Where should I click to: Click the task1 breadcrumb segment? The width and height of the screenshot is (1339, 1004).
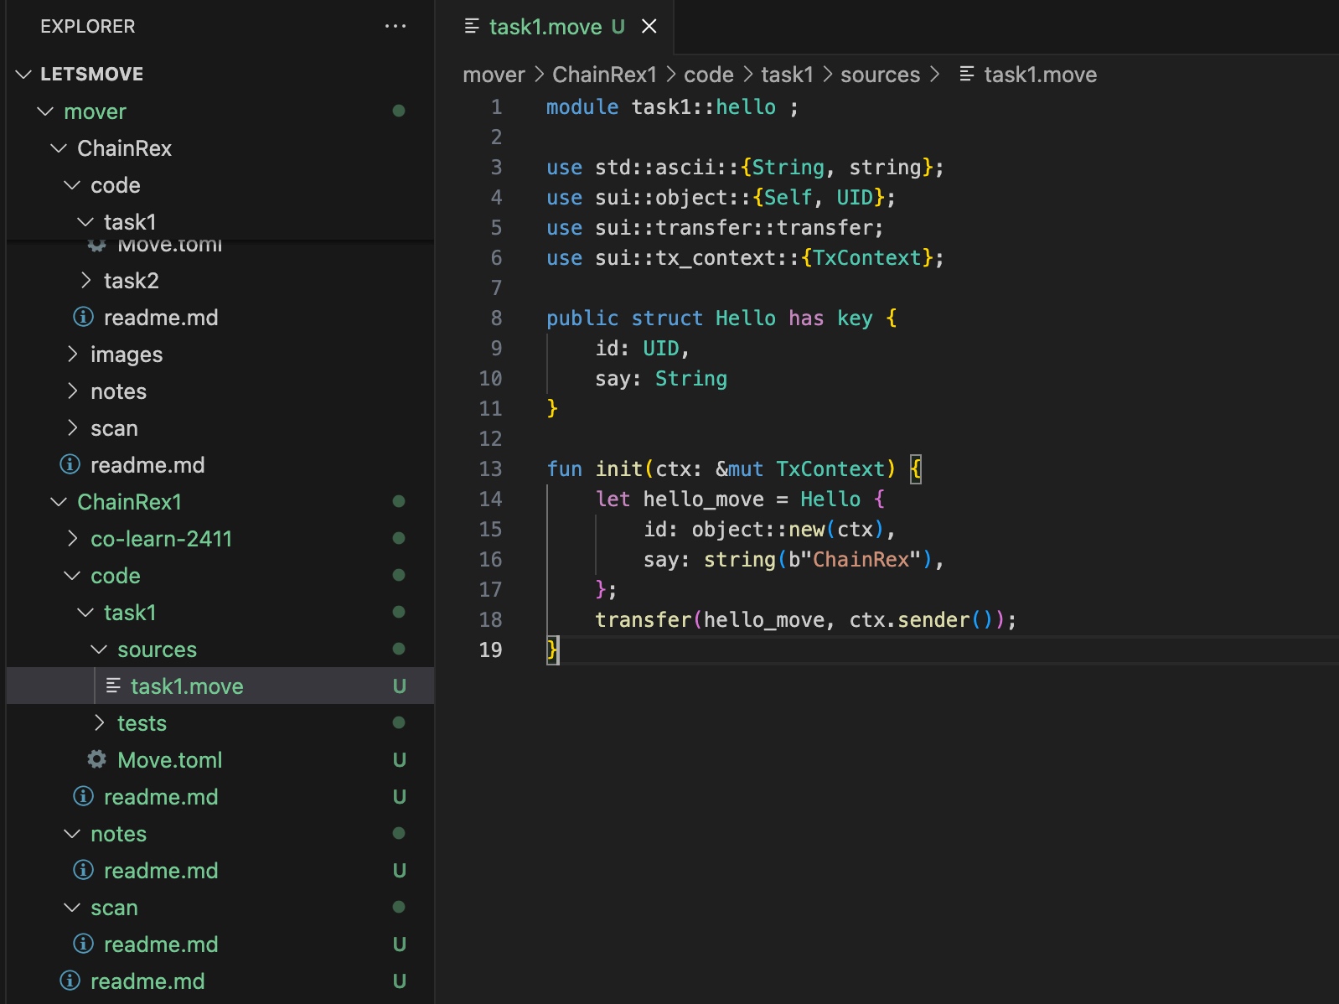coord(787,75)
